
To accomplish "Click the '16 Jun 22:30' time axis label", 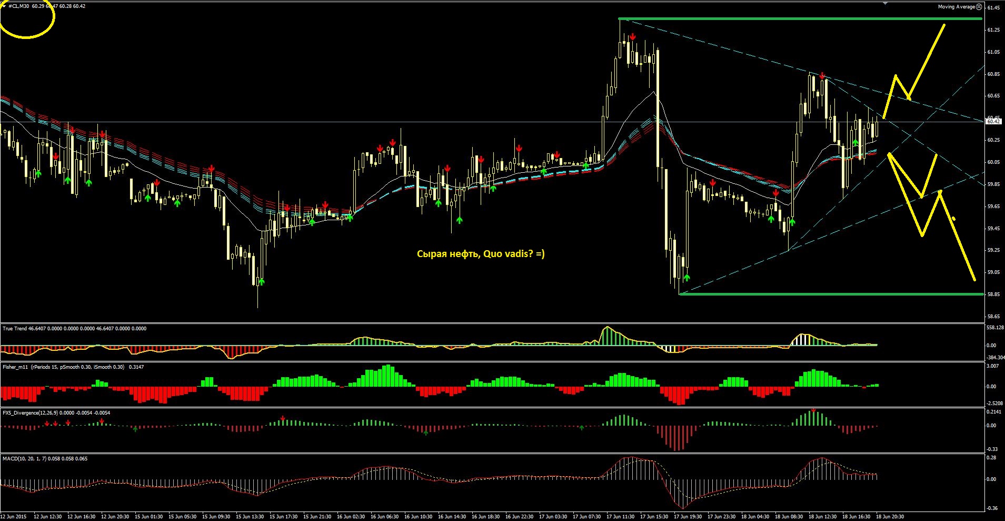I will (x=519, y=517).
